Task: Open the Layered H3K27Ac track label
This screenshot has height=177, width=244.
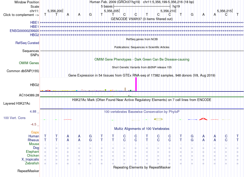Action: click(17, 104)
